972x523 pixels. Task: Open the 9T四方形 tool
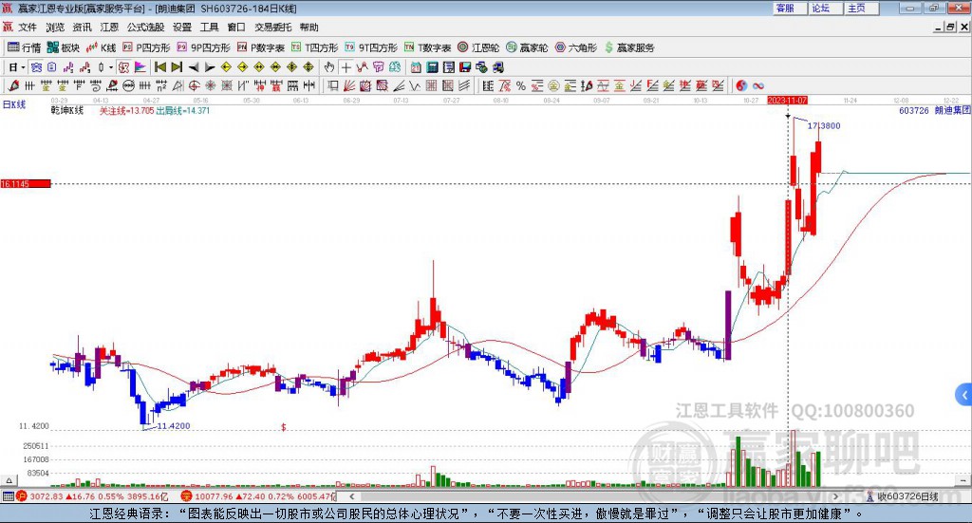371,47
